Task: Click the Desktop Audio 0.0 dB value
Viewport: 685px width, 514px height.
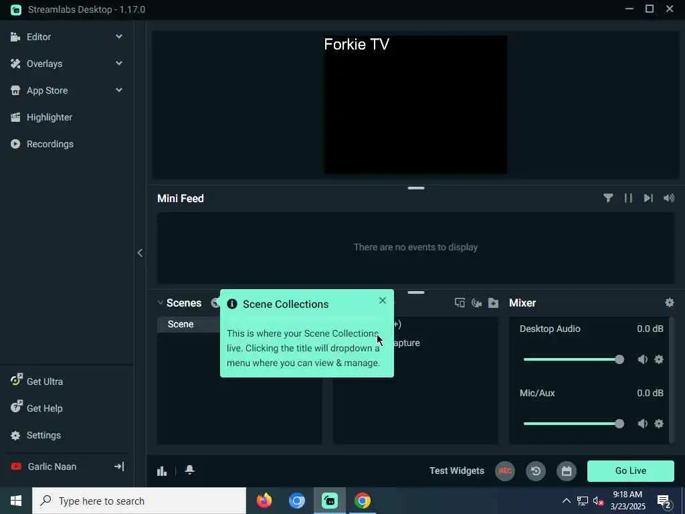Action: click(x=650, y=329)
